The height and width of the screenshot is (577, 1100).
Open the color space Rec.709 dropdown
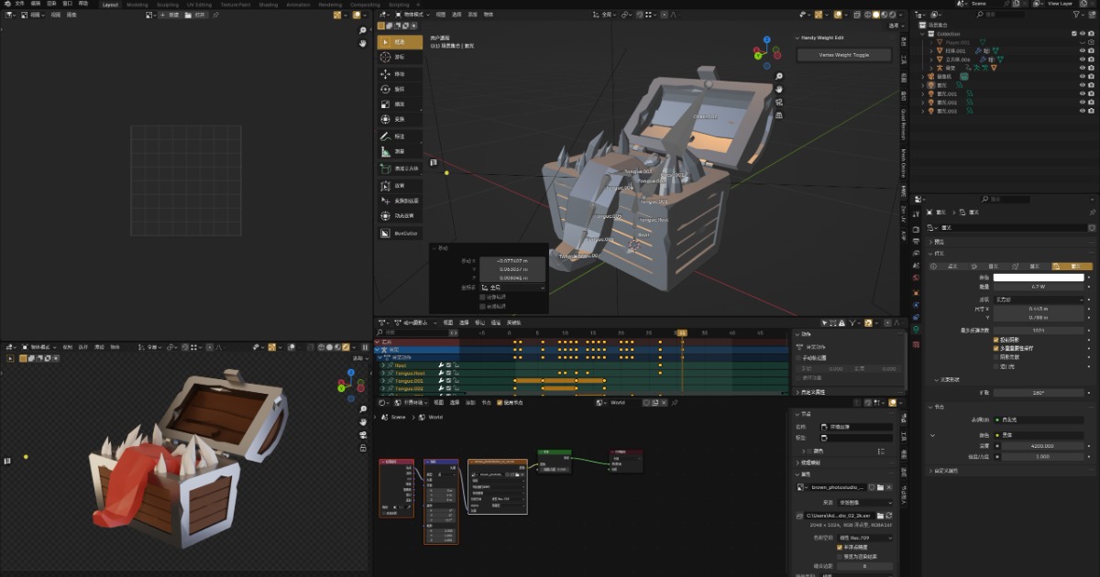[x=865, y=538]
